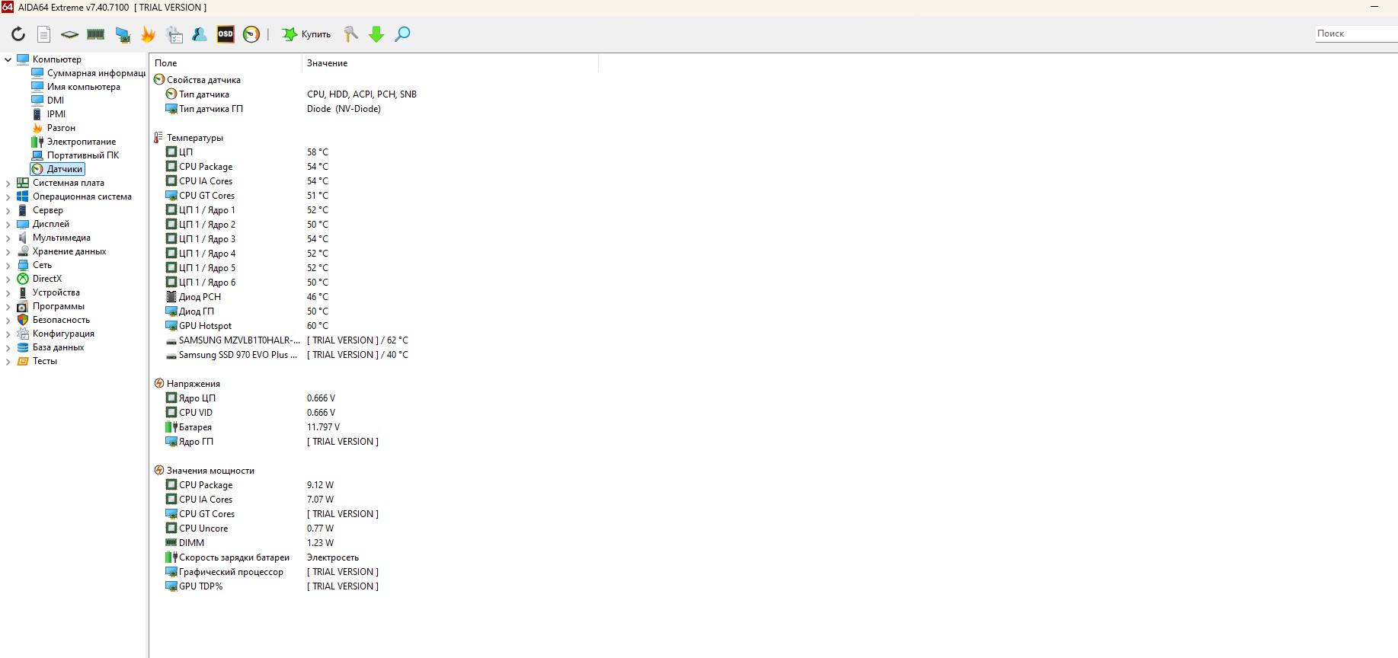Open the DMI tree item
This screenshot has height=658, width=1398.
56,101
